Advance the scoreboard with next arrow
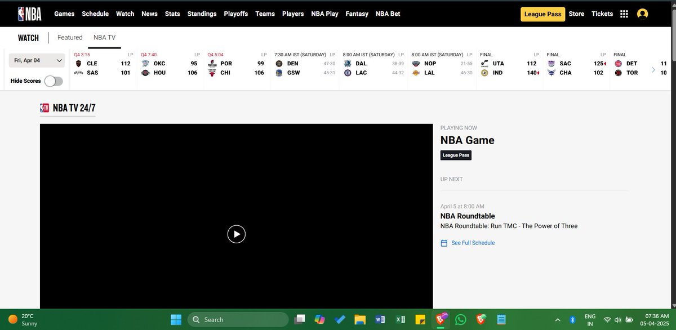 tap(653, 70)
